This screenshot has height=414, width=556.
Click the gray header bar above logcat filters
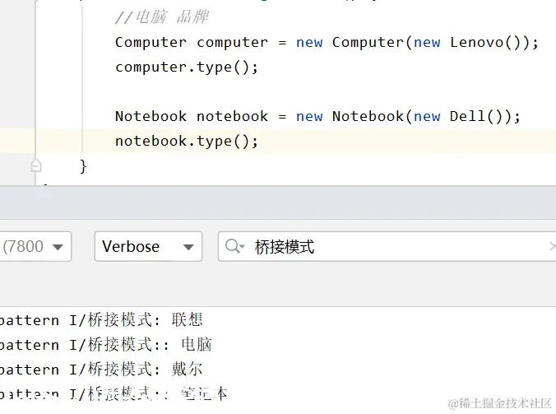[278, 203]
